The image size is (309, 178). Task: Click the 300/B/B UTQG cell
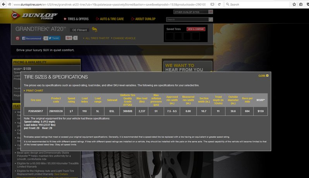tap(127, 111)
